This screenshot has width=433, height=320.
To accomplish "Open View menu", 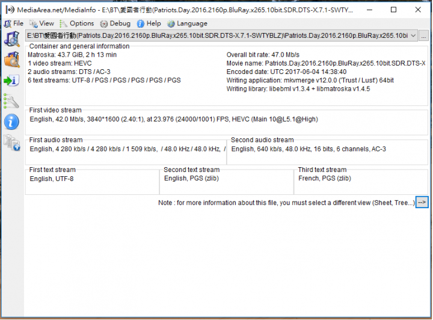I will 41,23.
